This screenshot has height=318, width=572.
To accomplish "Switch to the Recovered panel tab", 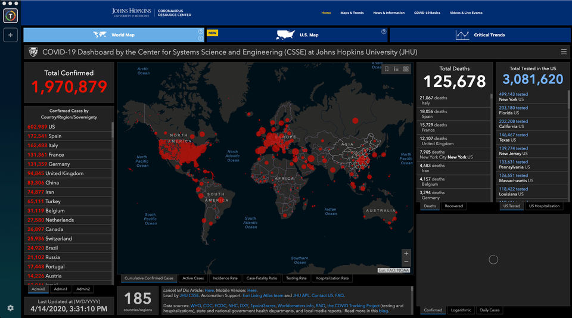I will coord(454,206).
